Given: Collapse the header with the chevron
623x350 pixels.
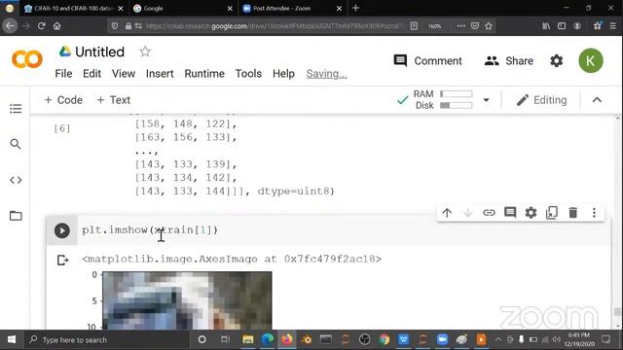Looking at the screenshot, I should tap(597, 100).
